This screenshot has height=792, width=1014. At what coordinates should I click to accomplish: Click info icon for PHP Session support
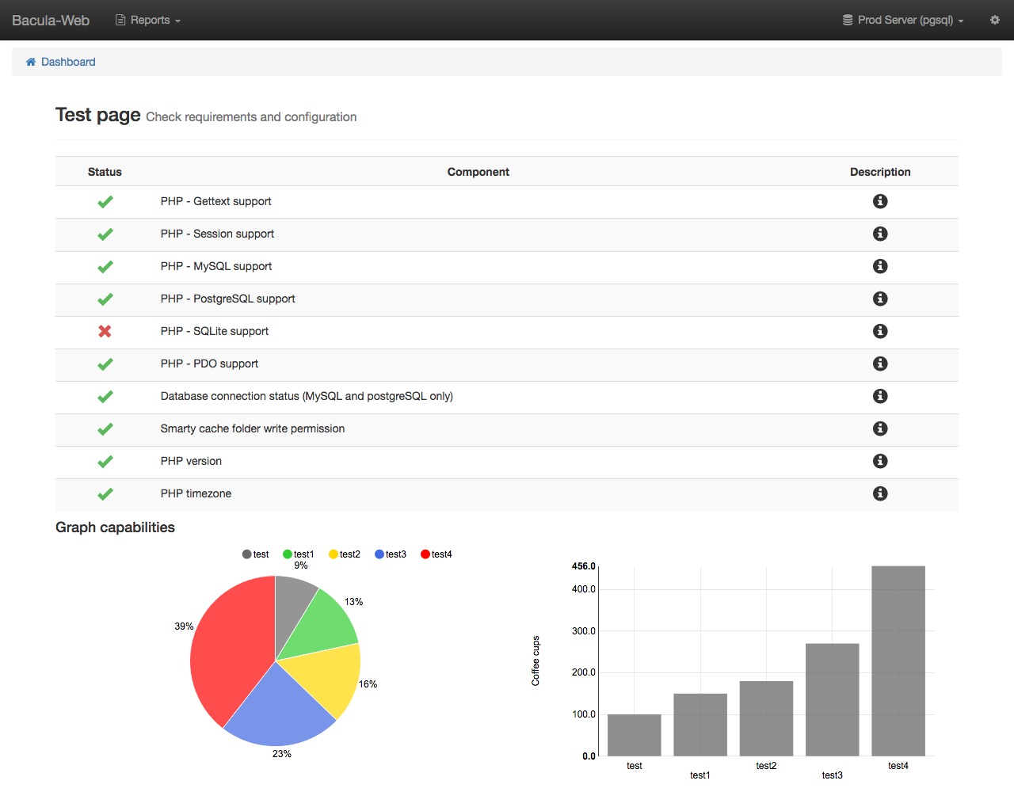click(x=879, y=234)
